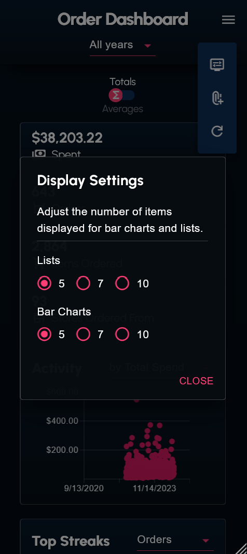Click the refresh arrow icon
This screenshot has height=554, width=247.
pos(217,131)
